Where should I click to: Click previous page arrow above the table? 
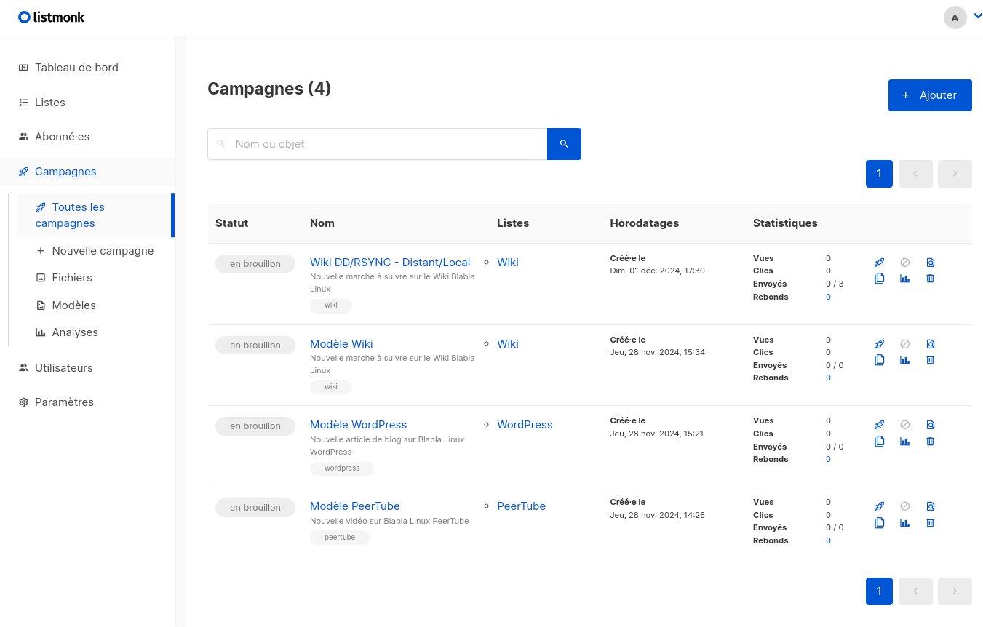915,174
